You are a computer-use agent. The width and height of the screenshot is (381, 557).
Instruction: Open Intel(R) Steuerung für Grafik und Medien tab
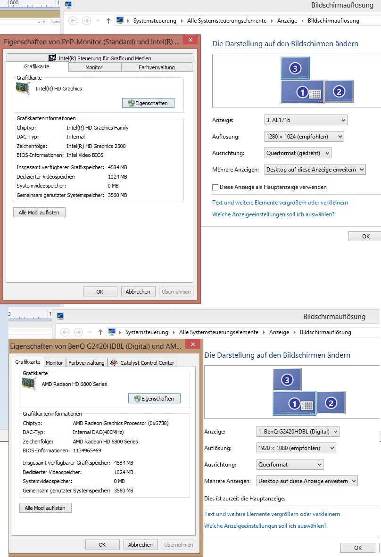pos(100,58)
